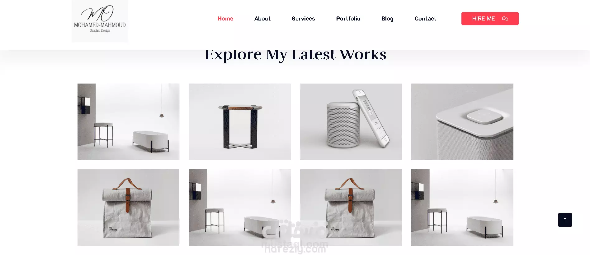The height and width of the screenshot is (255, 590).
Task: View the speaker and phone project
Action: tap(351, 122)
